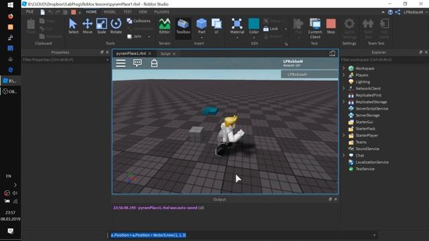This screenshot has height=241, width=429.
Task: Switch to the MODEL ribbon tab
Action: [110, 12]
